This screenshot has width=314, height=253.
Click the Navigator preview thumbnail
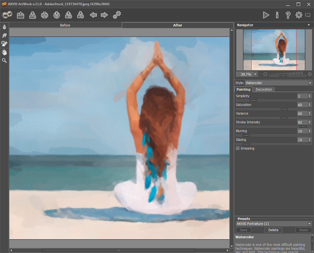[x=274, y=50]
